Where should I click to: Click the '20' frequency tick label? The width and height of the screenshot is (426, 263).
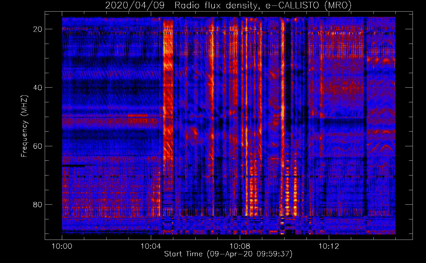coord(38,29)
